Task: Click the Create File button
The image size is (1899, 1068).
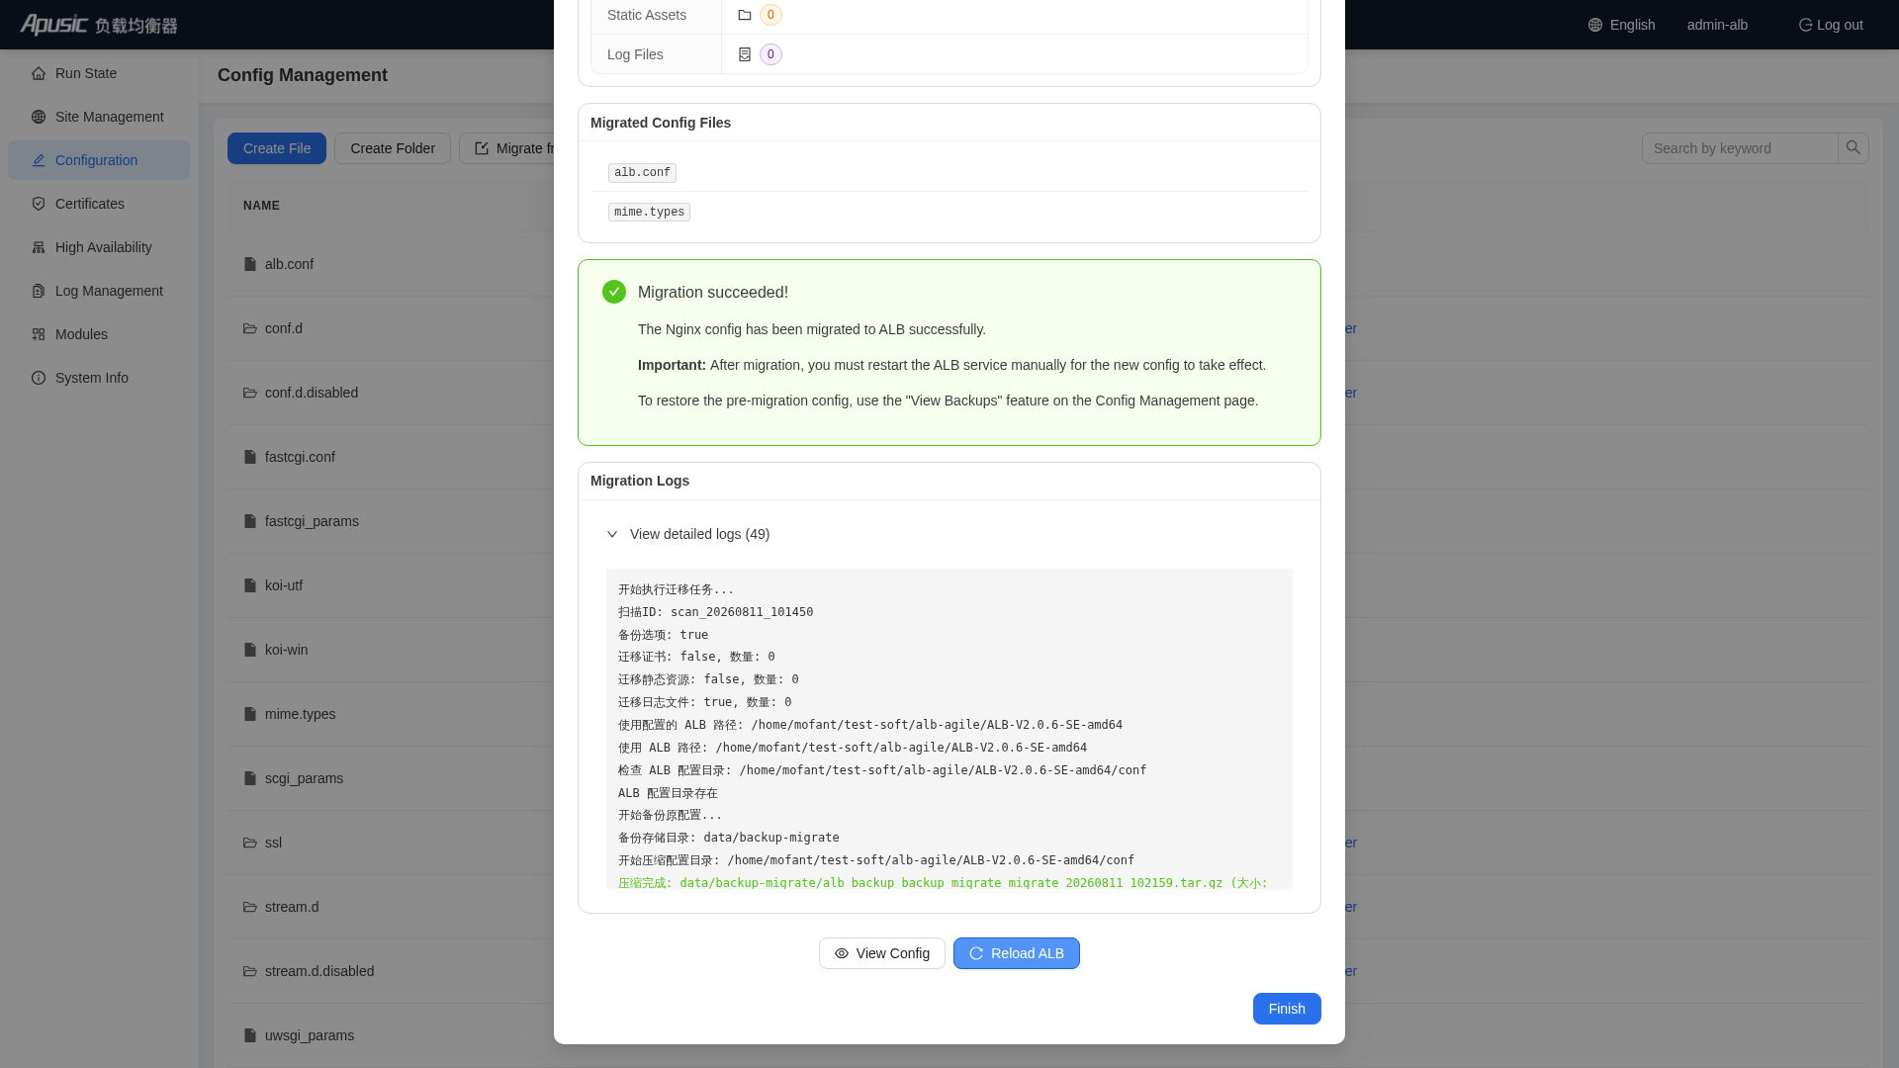Action: [x=277, y=148]
